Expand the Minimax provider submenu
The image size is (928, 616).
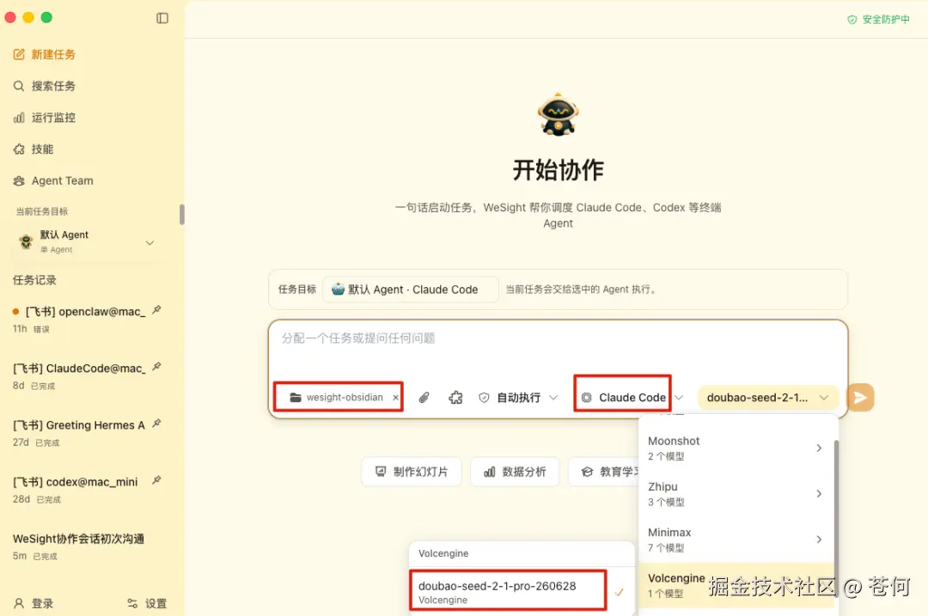click(736, 539)
